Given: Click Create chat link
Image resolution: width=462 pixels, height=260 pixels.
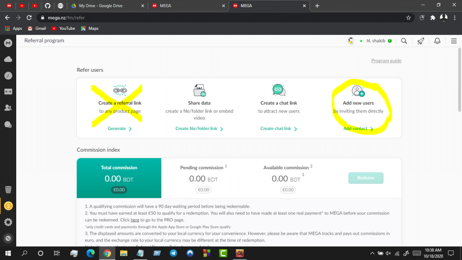Looking at the screenshot, I should 279,129.
